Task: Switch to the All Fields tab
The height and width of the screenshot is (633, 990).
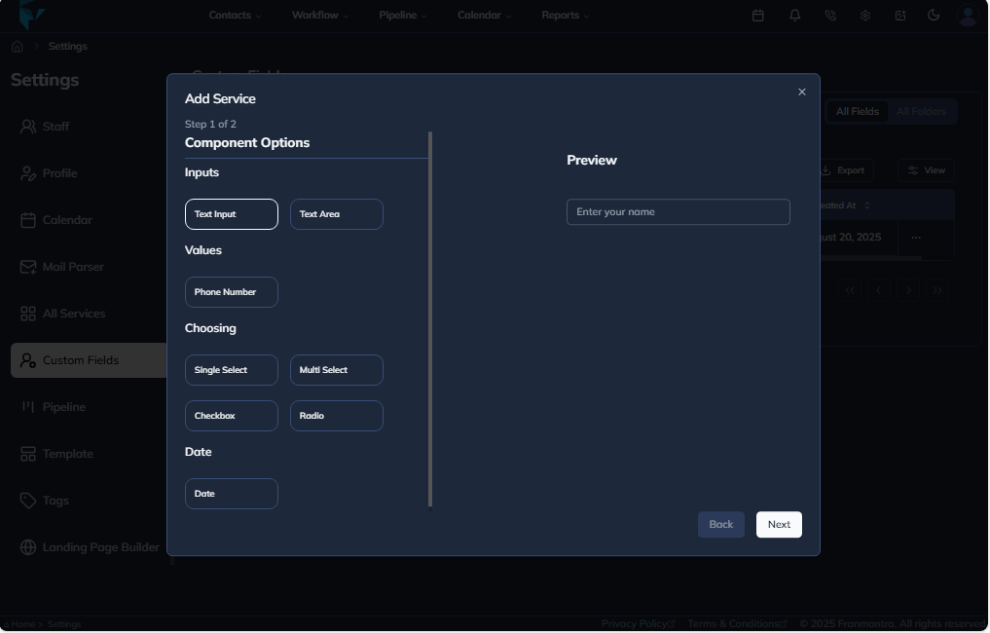Action: pyautogui.click(x=857, y=111)
